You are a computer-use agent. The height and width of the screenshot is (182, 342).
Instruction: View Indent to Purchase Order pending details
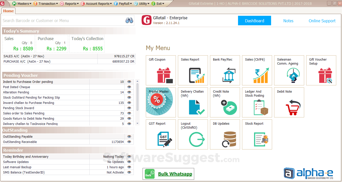tap(129, 82)
